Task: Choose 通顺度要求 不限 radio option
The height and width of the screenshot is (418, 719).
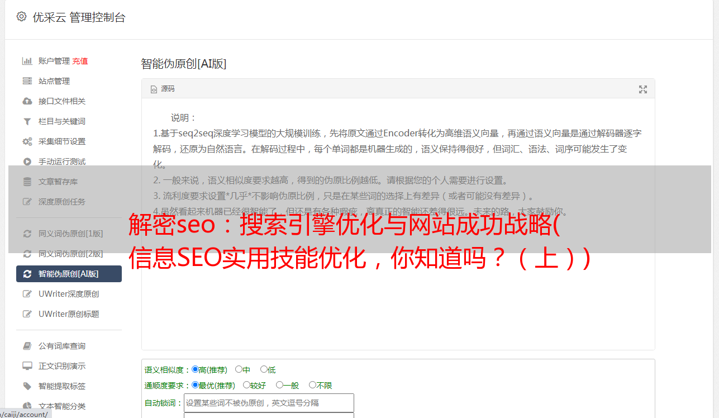Action: point(312,385)
